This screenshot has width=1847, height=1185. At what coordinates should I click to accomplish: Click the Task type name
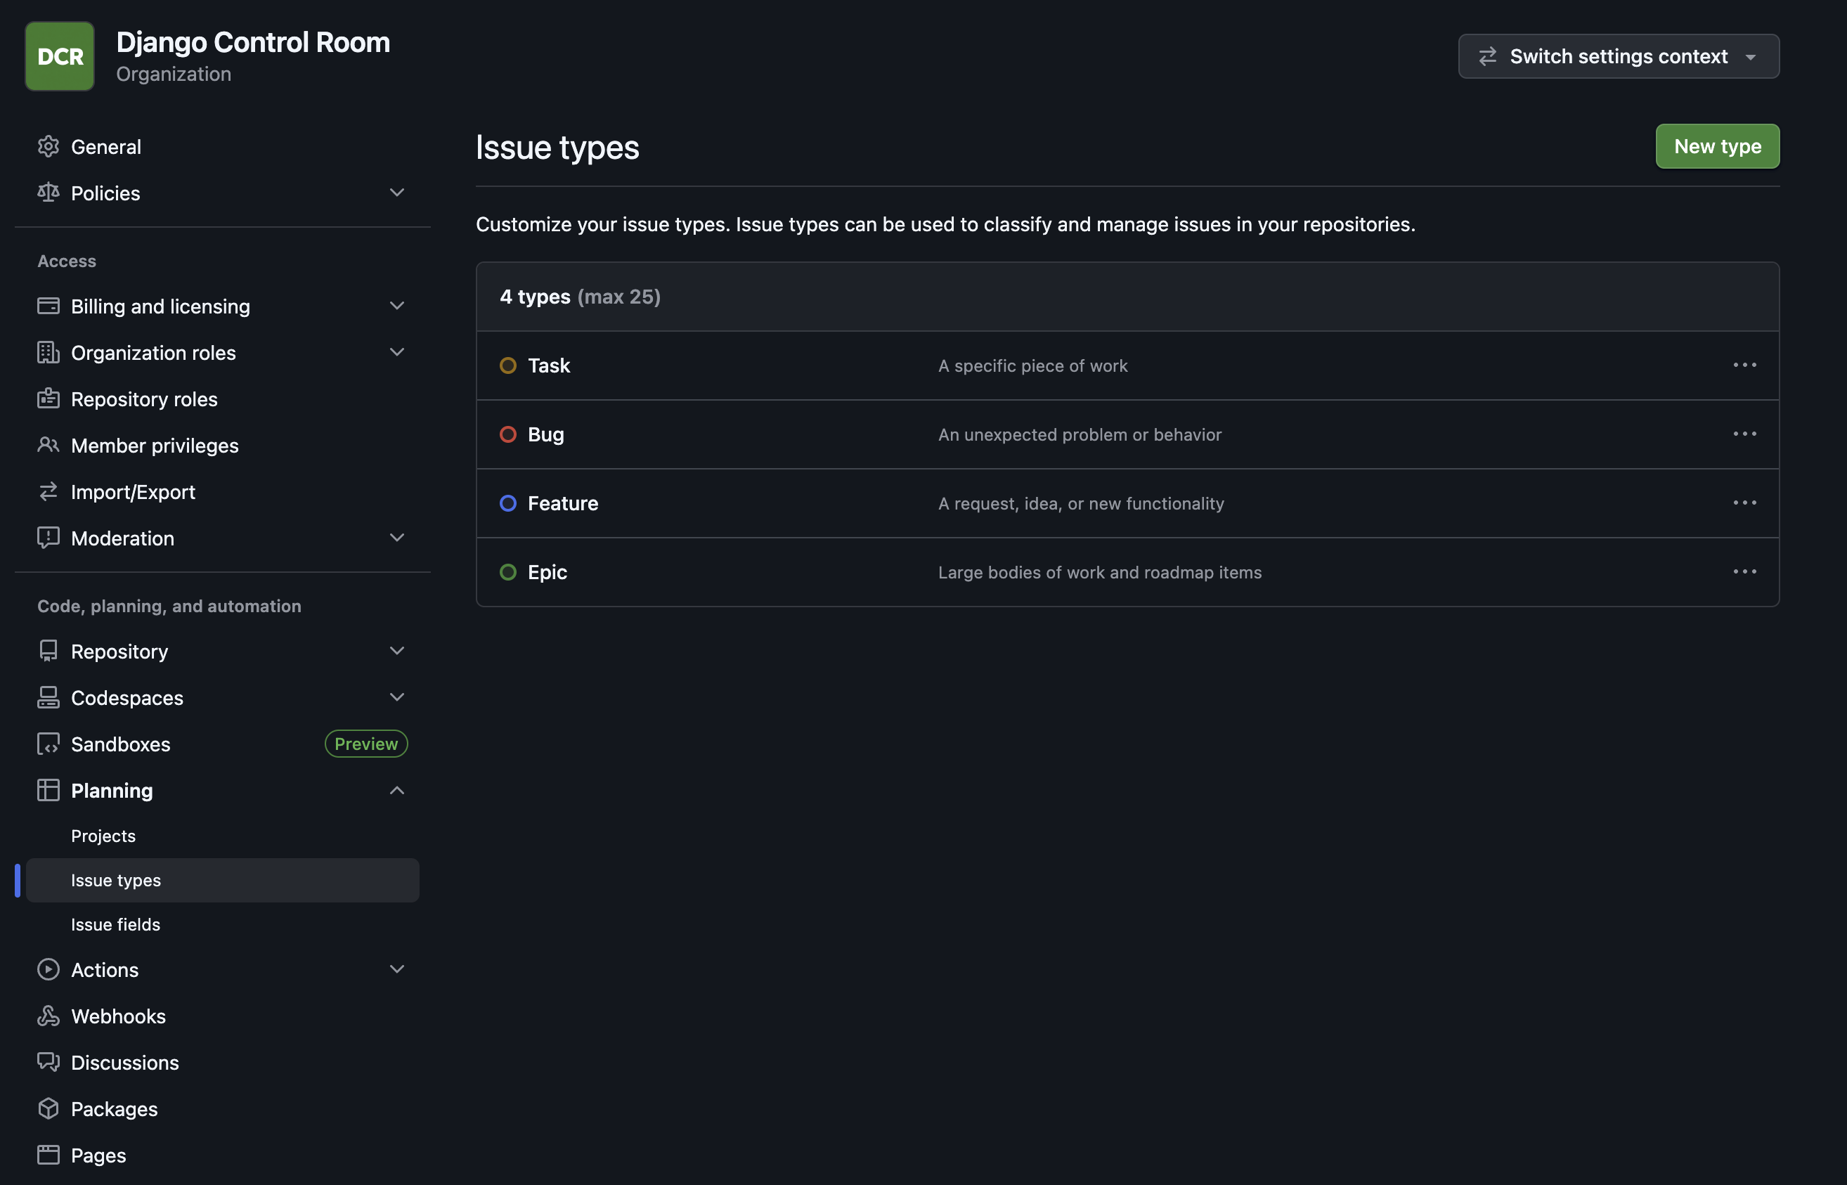(x=548, y=365)
